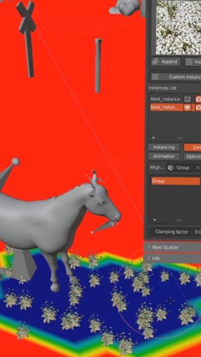Click the white flower asset preview thumbnail

(179, 27)
